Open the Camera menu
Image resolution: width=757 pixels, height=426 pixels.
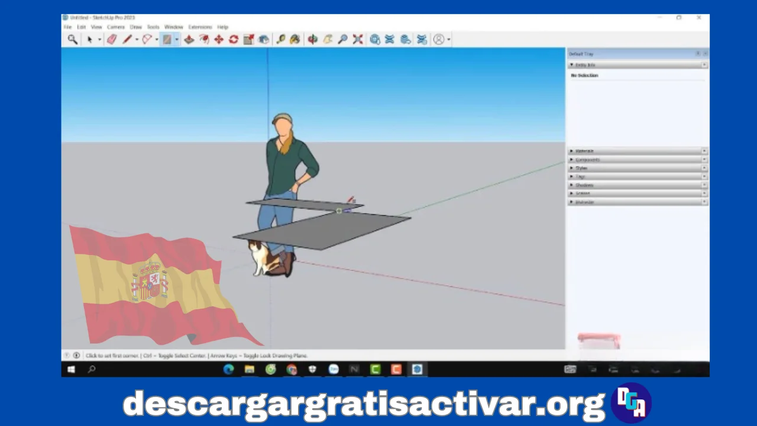tap(116, 27)
